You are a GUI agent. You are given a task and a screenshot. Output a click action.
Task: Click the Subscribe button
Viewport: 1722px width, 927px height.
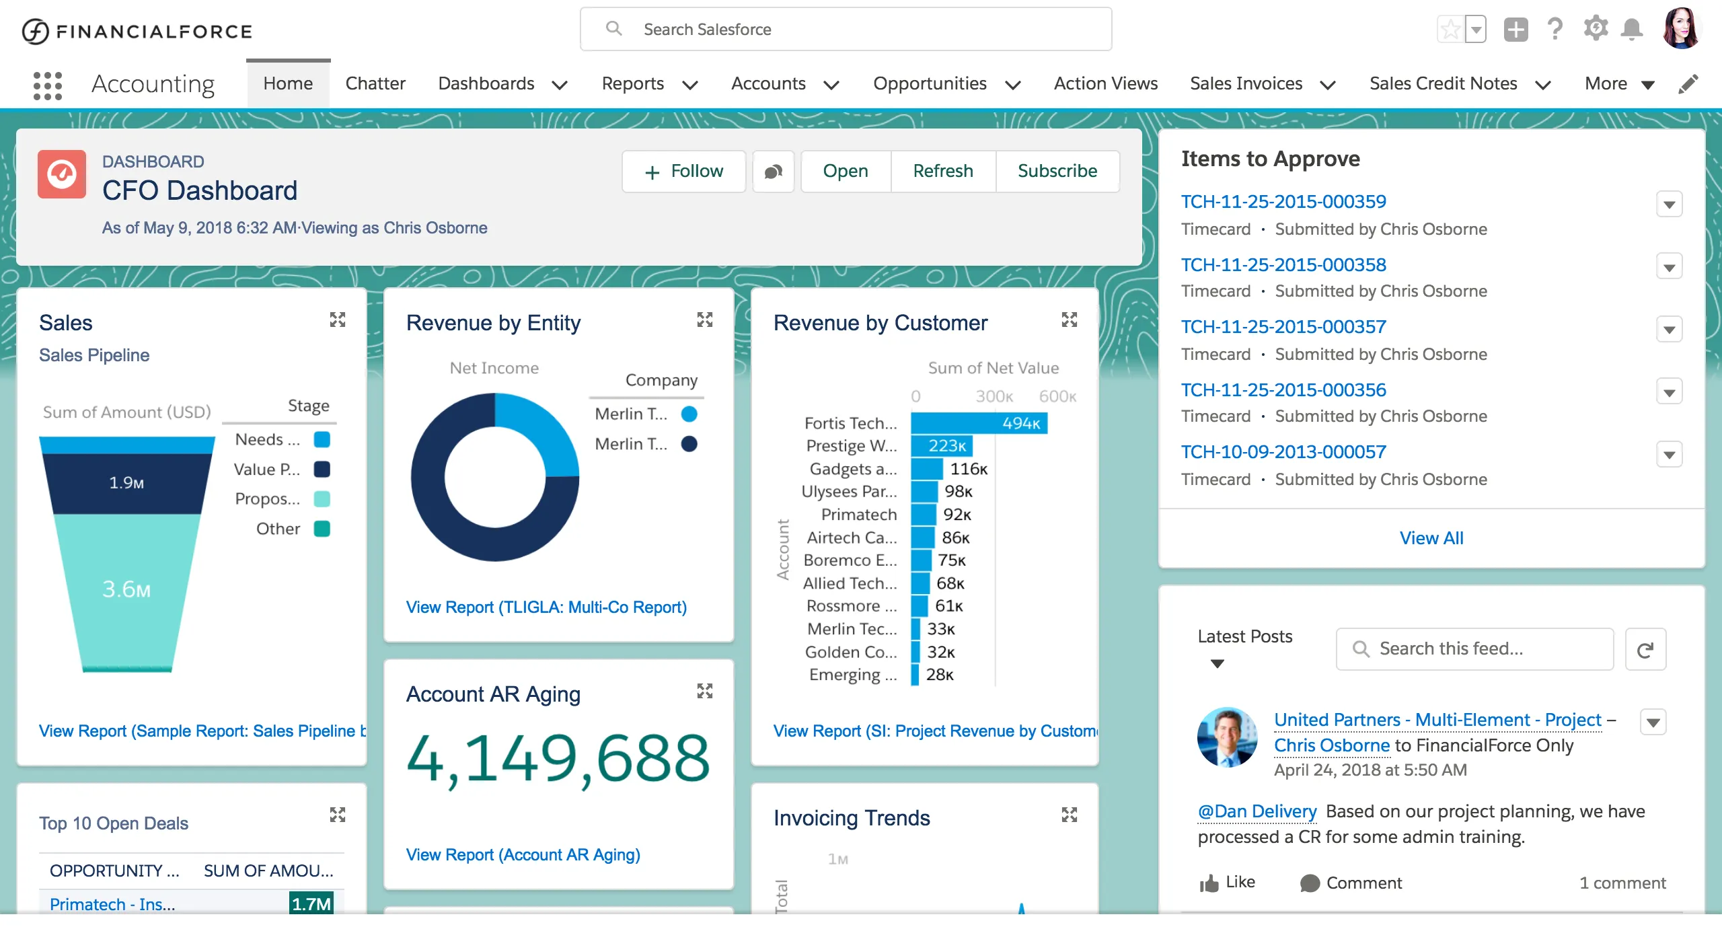pyautogui.click(x=1057, y=172)
